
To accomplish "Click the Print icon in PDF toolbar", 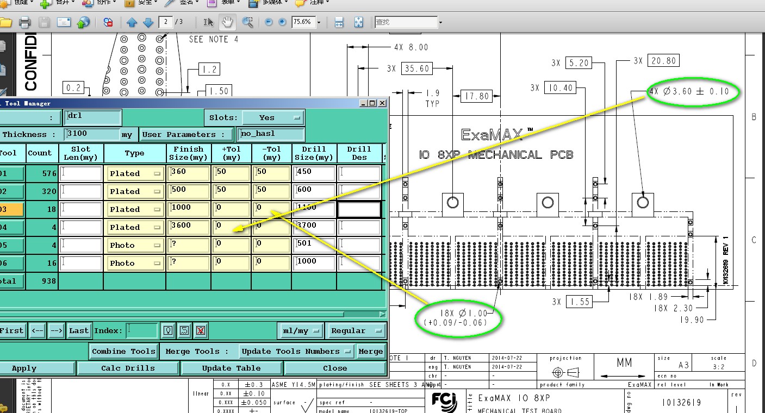I will click(x=24, y=22).
